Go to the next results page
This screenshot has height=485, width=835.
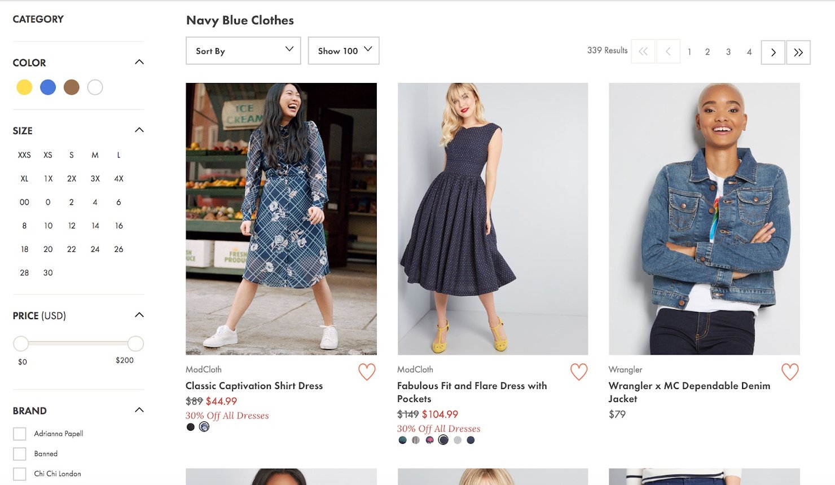(772, 52)
